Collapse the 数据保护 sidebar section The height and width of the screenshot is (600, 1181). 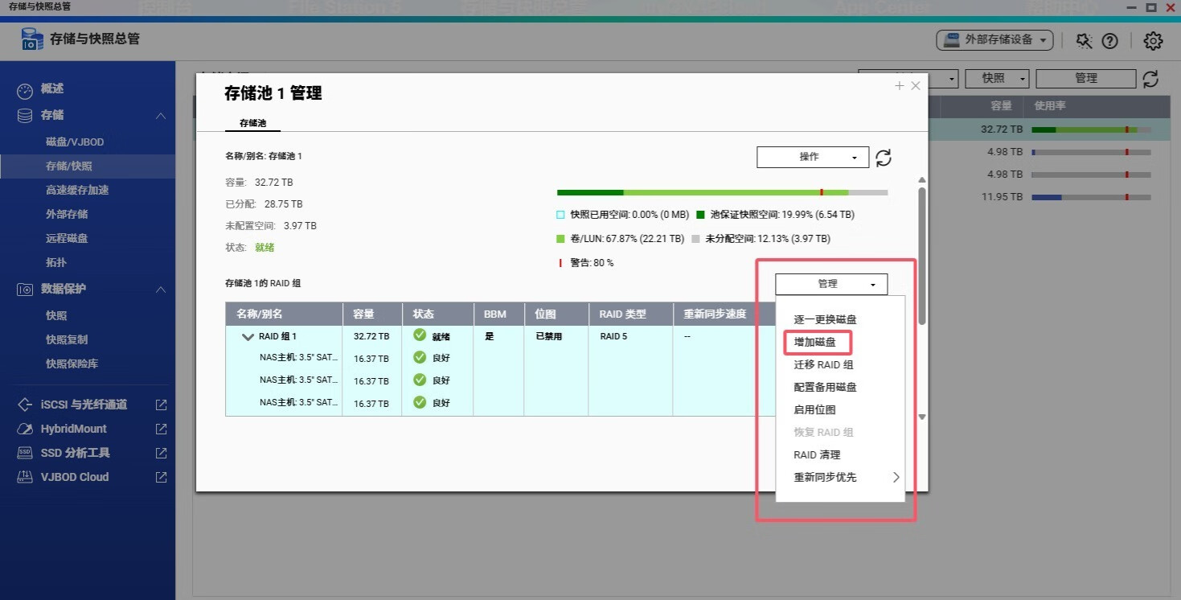(161, 290)
